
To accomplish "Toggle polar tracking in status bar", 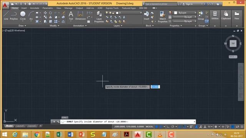I will (x=173, y=127).
